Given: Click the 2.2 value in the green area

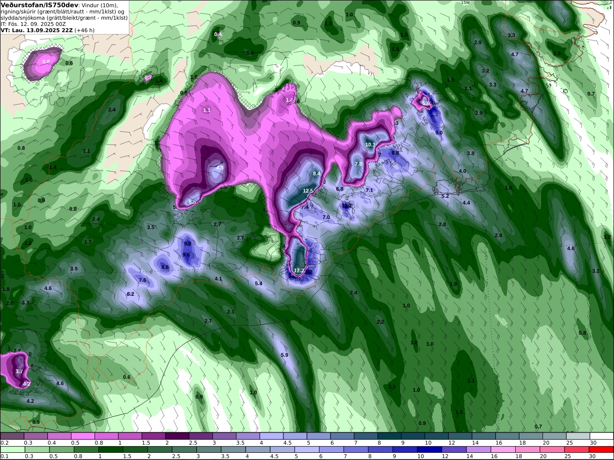Looking at the screenshot, I should (x=380, y=322).
